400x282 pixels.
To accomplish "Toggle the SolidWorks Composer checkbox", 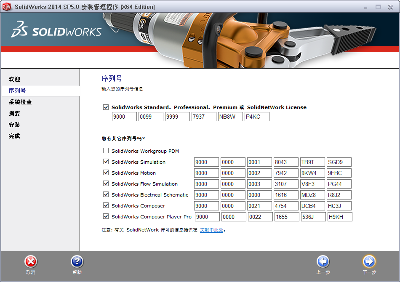I will [x=106, y=205].
